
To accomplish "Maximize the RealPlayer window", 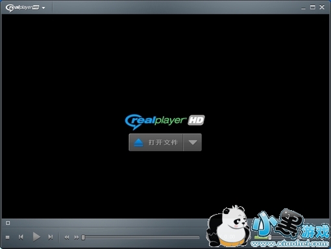I will 312,7.
